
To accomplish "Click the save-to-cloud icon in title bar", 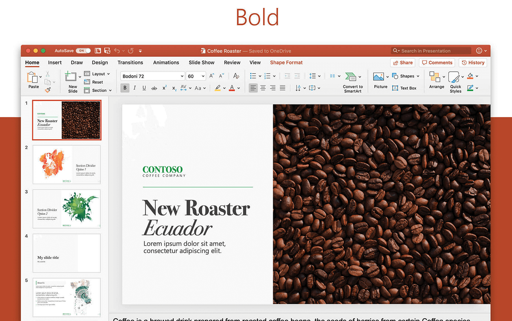I will pos(107,51).
